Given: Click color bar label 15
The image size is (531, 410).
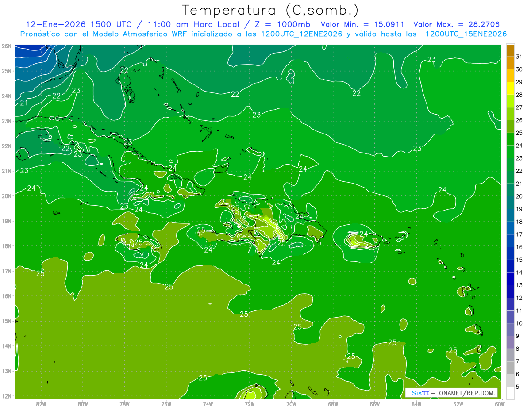Looking at the screenshot, I should pyautogui.click(x=519, y=260).
